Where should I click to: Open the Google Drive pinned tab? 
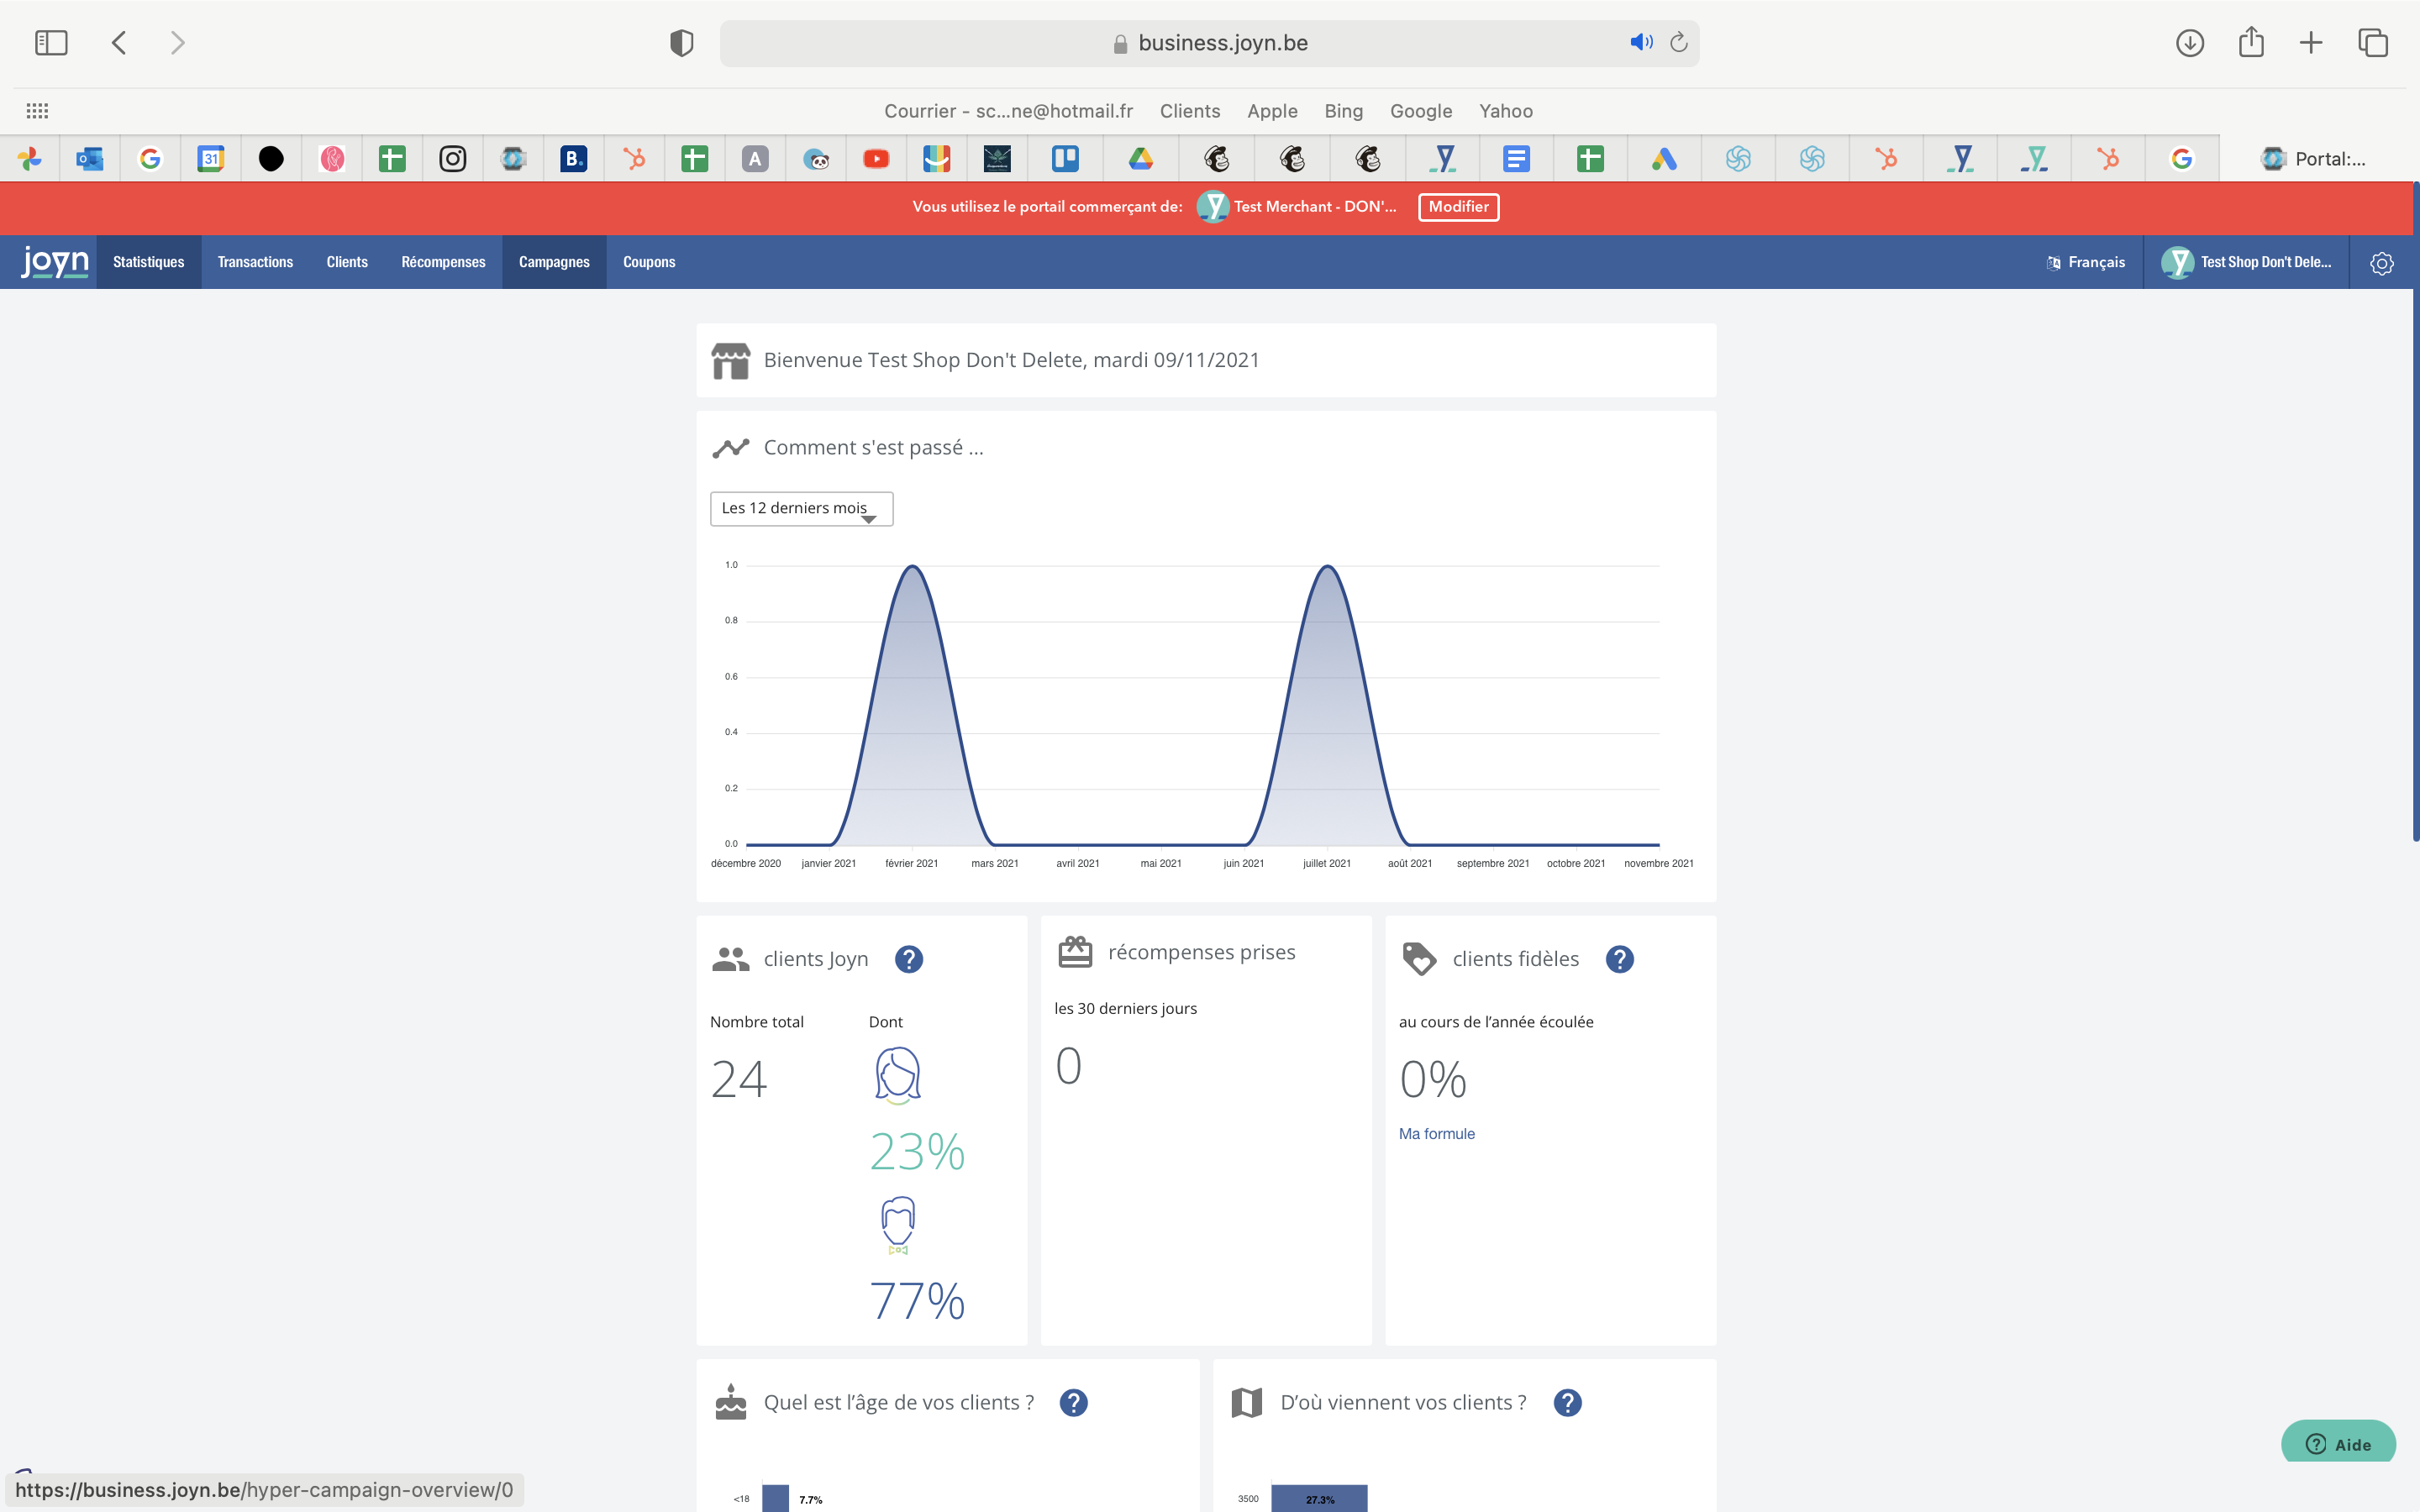click(1141, 159)
